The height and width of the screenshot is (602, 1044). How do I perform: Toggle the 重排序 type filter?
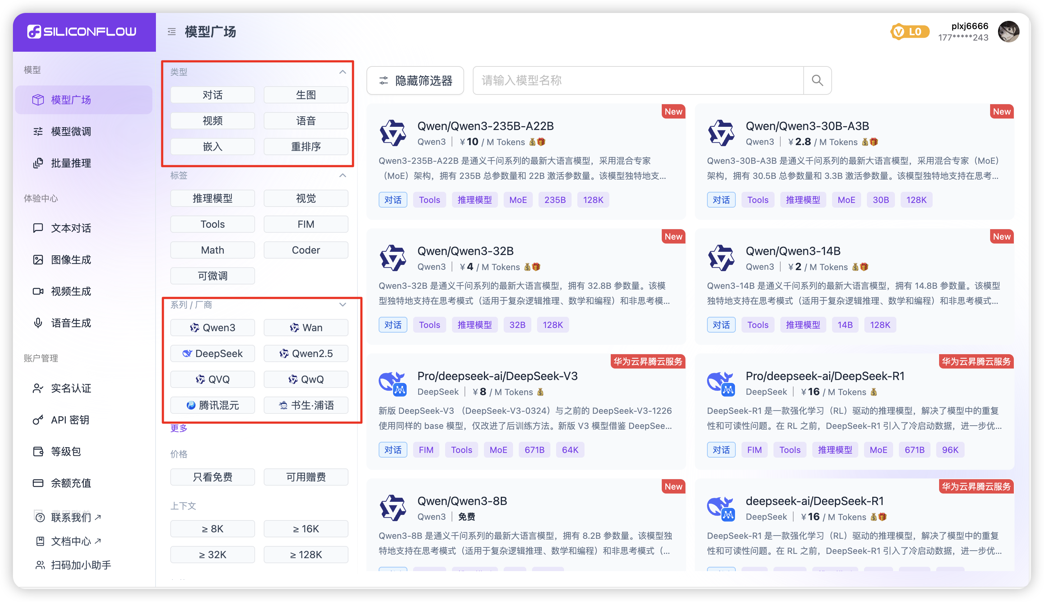tap(306, 146)
